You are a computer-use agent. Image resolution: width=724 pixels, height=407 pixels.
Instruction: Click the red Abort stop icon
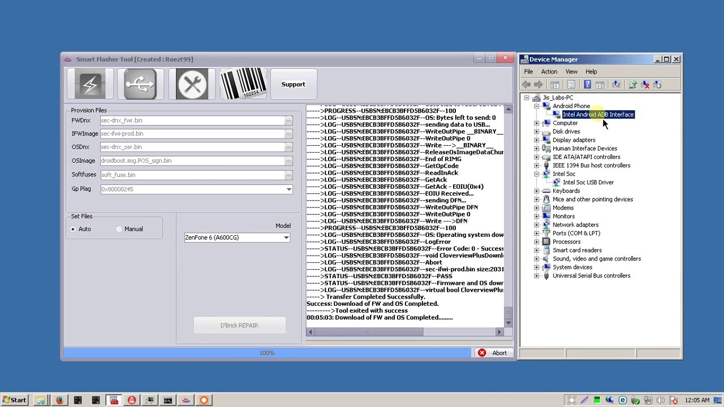pos(482,353)
